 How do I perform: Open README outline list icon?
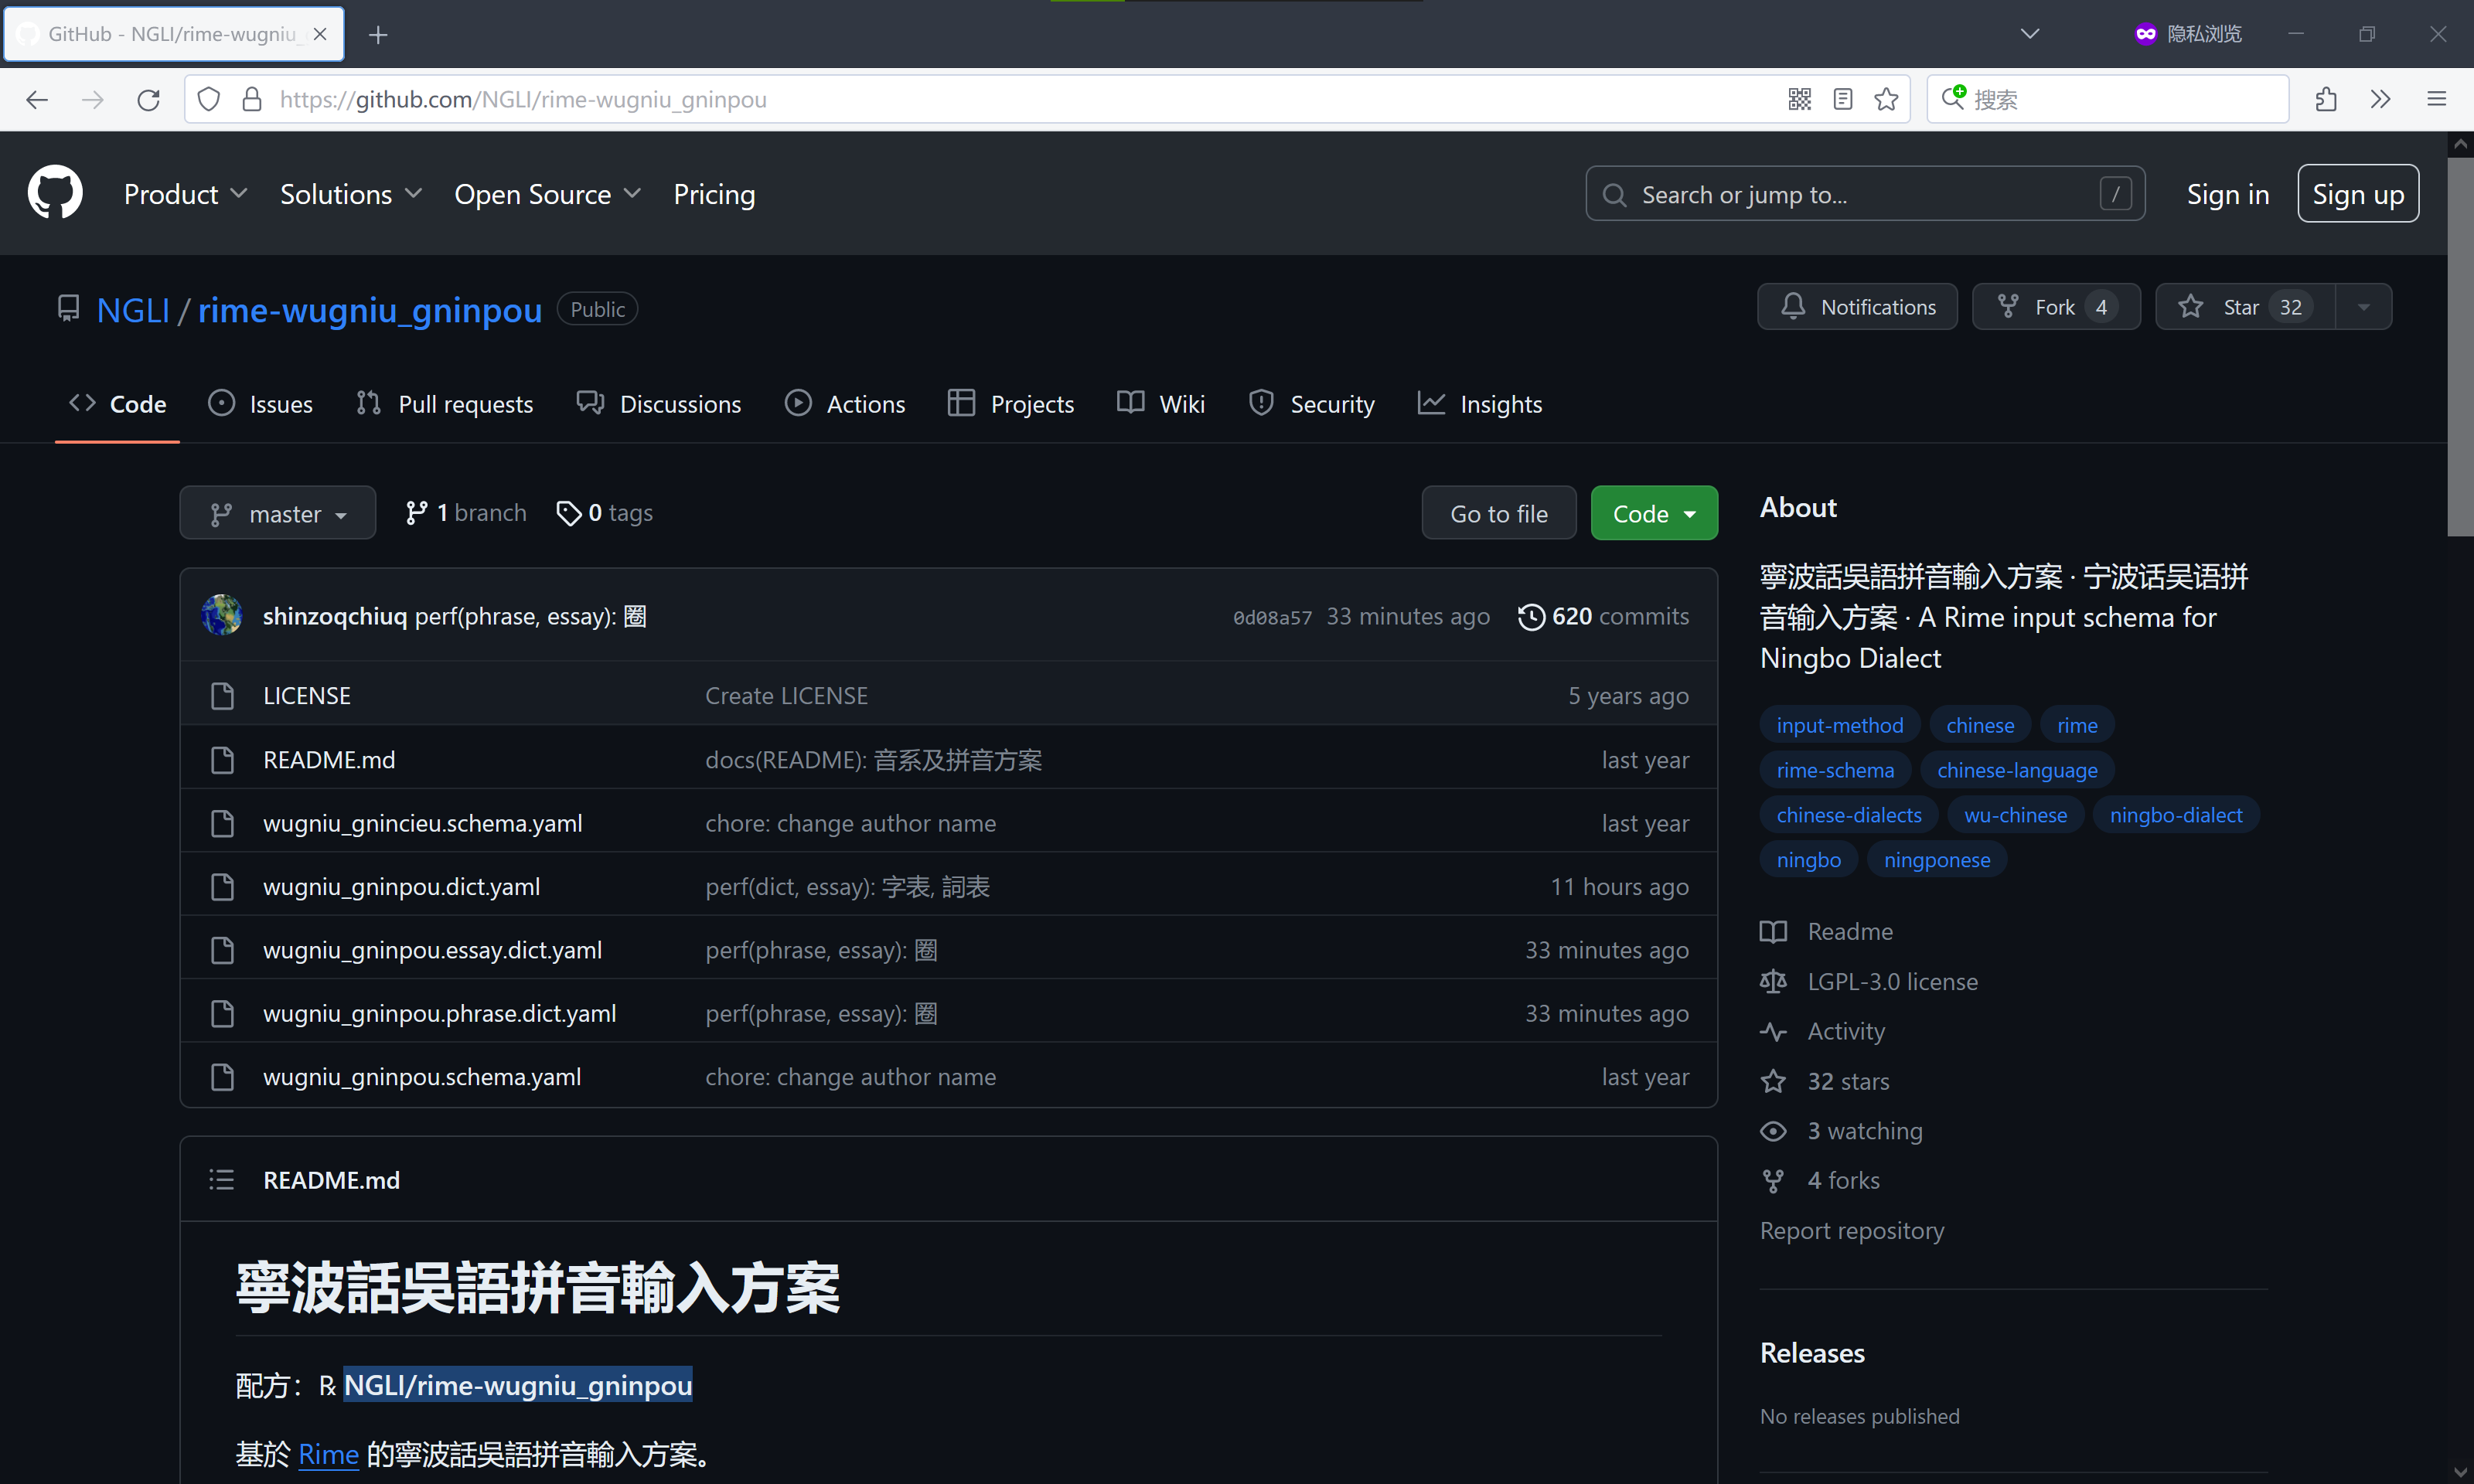point(221,1180)
